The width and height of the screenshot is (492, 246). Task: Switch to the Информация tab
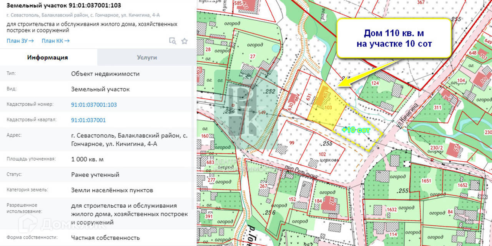(x=48, y=57)
